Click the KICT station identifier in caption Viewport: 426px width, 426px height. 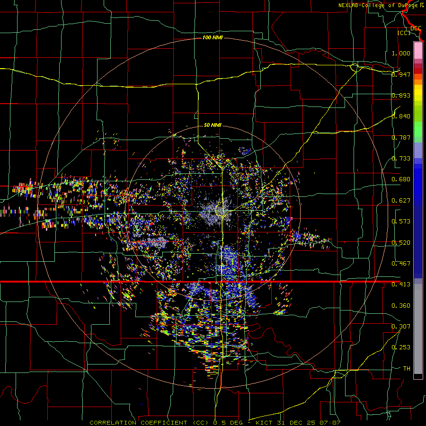tap(265, 423)
